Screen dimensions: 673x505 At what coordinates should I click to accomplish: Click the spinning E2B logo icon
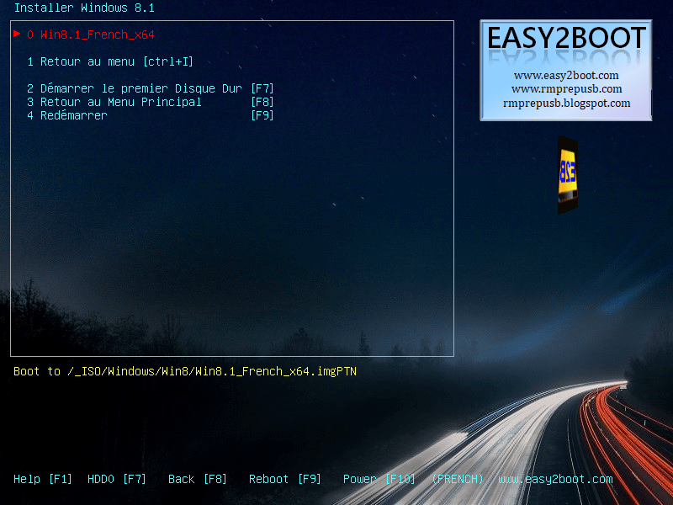point(567,175)
